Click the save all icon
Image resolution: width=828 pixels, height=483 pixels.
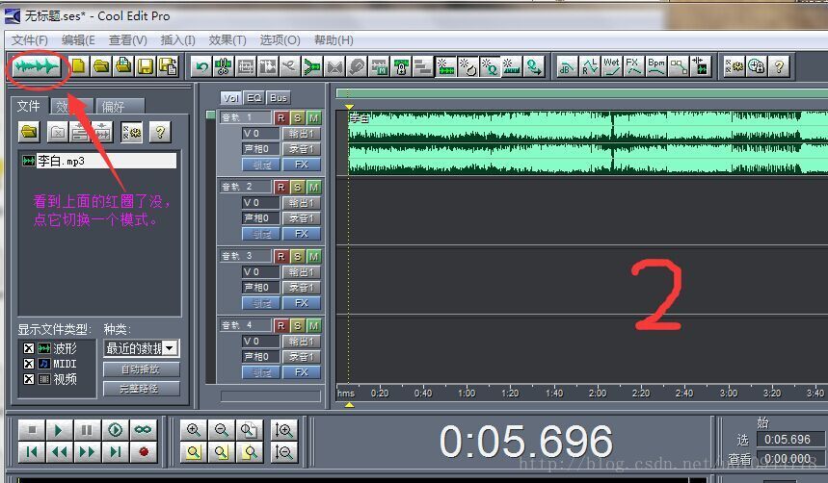(x=168, y=66)
